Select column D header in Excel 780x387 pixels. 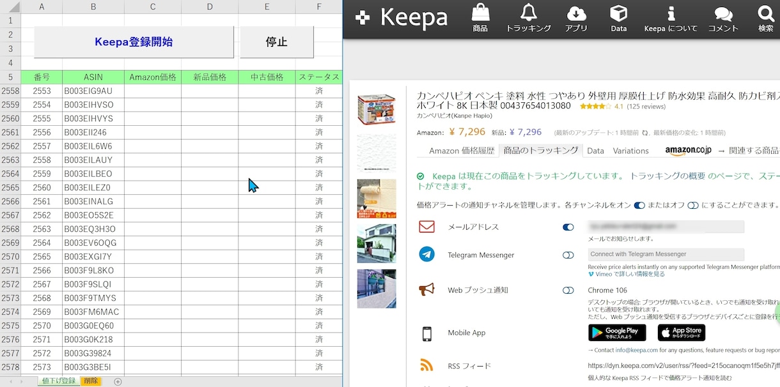210,7
